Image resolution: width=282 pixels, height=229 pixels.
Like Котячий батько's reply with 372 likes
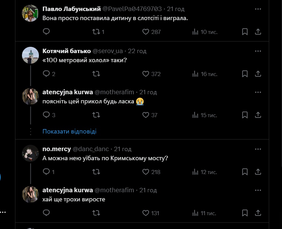(x=146, y=74)
